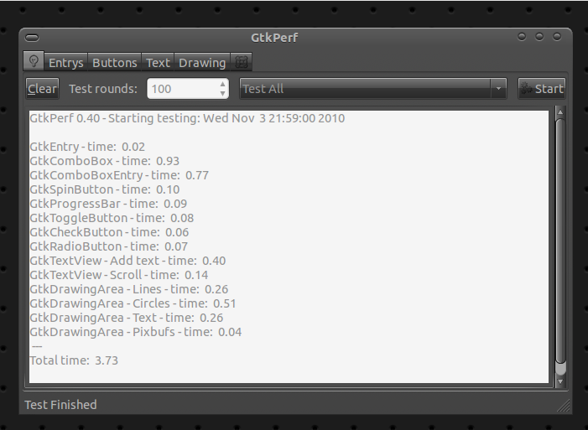Click the 'GtkDrawingArea - Text' line

pyautogui.click(x=127, y=318)
